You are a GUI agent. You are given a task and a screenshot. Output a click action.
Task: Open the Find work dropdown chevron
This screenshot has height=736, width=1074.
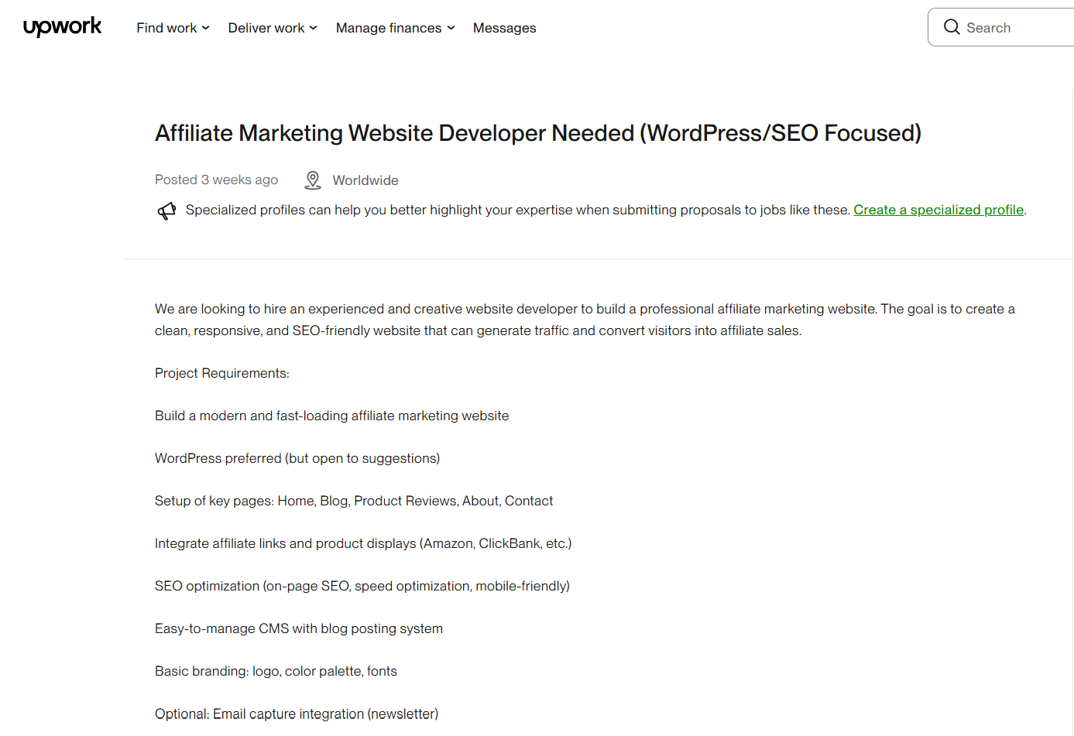(x=205, y=28)
